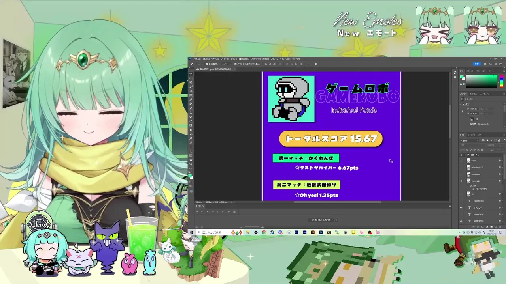Open notifications bell icon in Photoshop
Image resolution: width=506 pixels, height=284 pixels.
485,64
